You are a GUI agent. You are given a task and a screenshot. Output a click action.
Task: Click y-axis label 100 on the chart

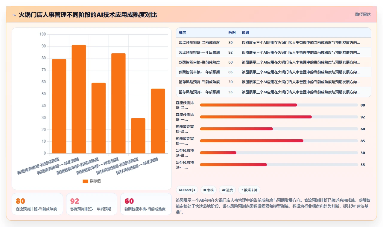42,34
